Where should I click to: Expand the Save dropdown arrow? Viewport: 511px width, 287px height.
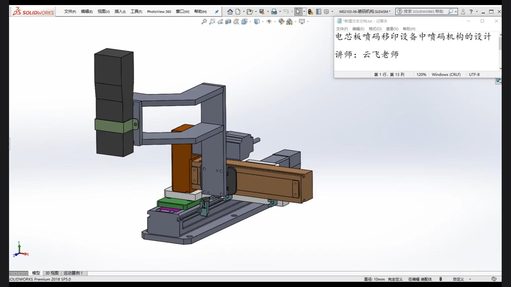click(x=268, y=12)
